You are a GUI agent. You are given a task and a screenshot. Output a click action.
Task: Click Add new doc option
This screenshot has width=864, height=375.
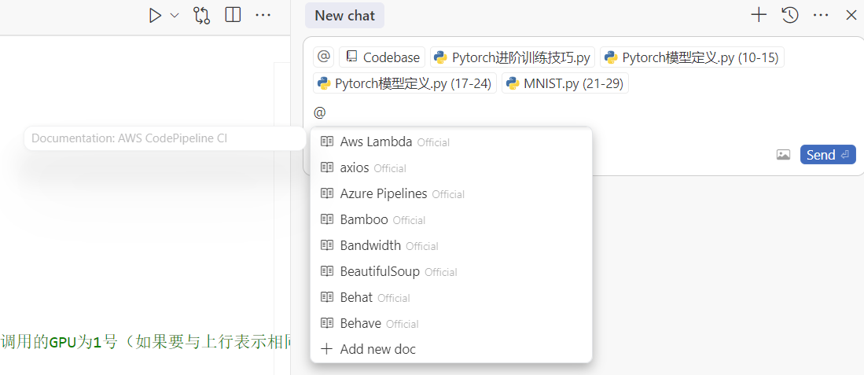(x=377, y=349)
